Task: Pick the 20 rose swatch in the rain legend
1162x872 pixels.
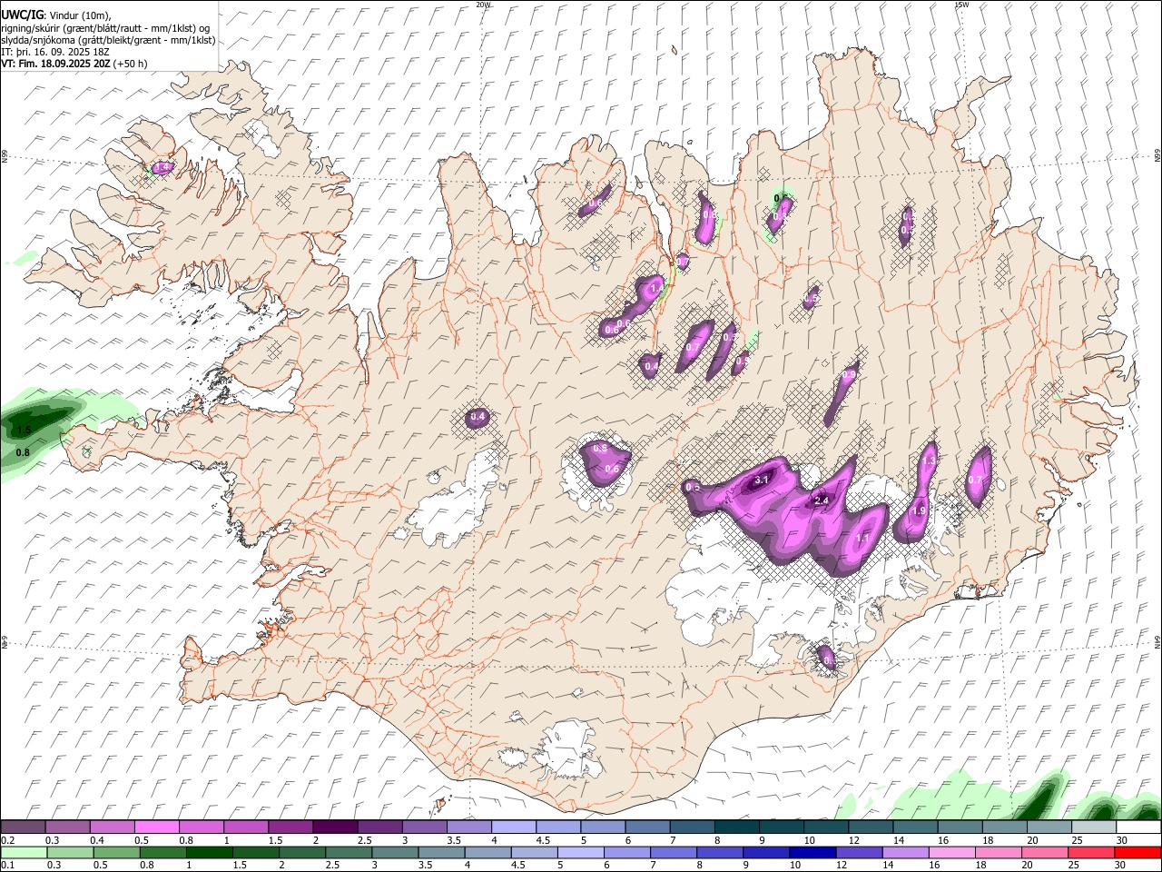Action: [x=1044, y=853]
